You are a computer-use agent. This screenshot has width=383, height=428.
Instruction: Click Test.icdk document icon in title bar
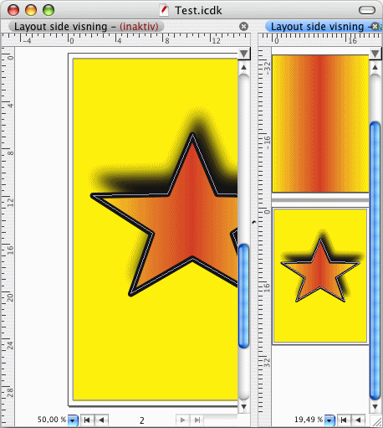coord(164,11)
